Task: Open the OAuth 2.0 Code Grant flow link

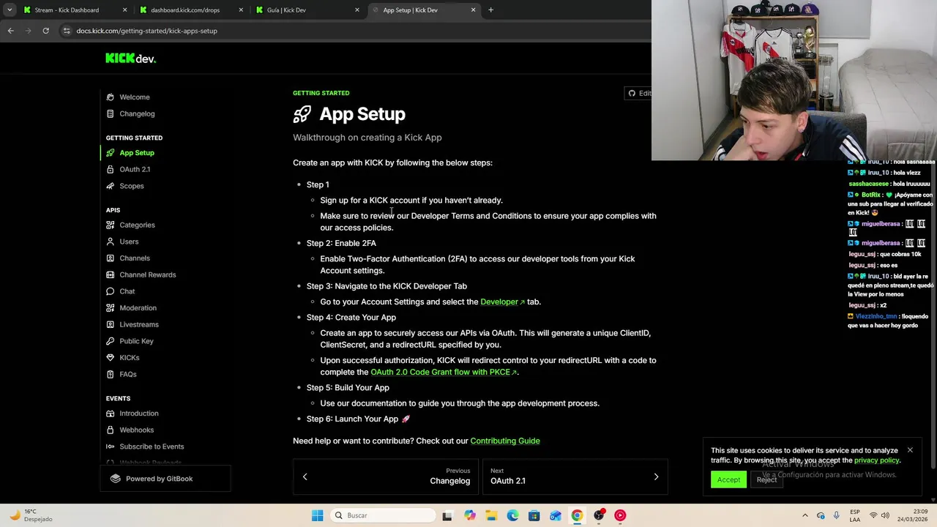Action: tap(444, 372)
